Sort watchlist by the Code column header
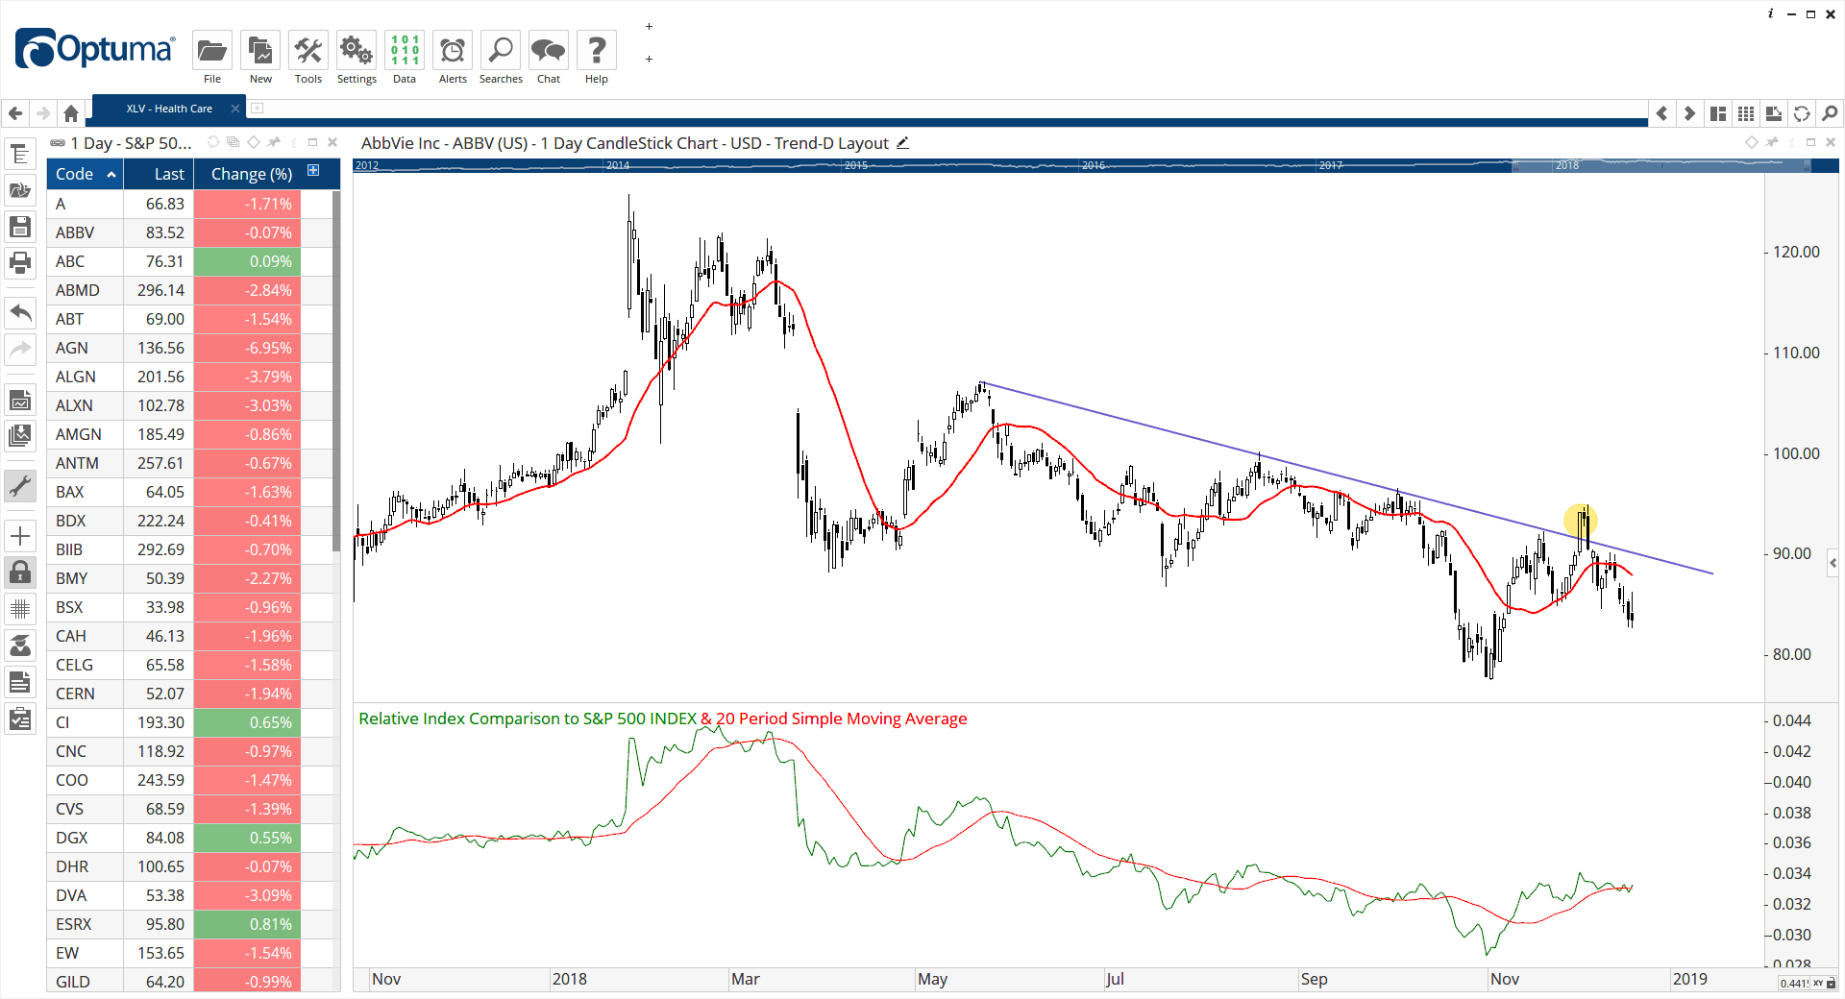Viewport: 1845px width, 999px height. click(86, 174)
